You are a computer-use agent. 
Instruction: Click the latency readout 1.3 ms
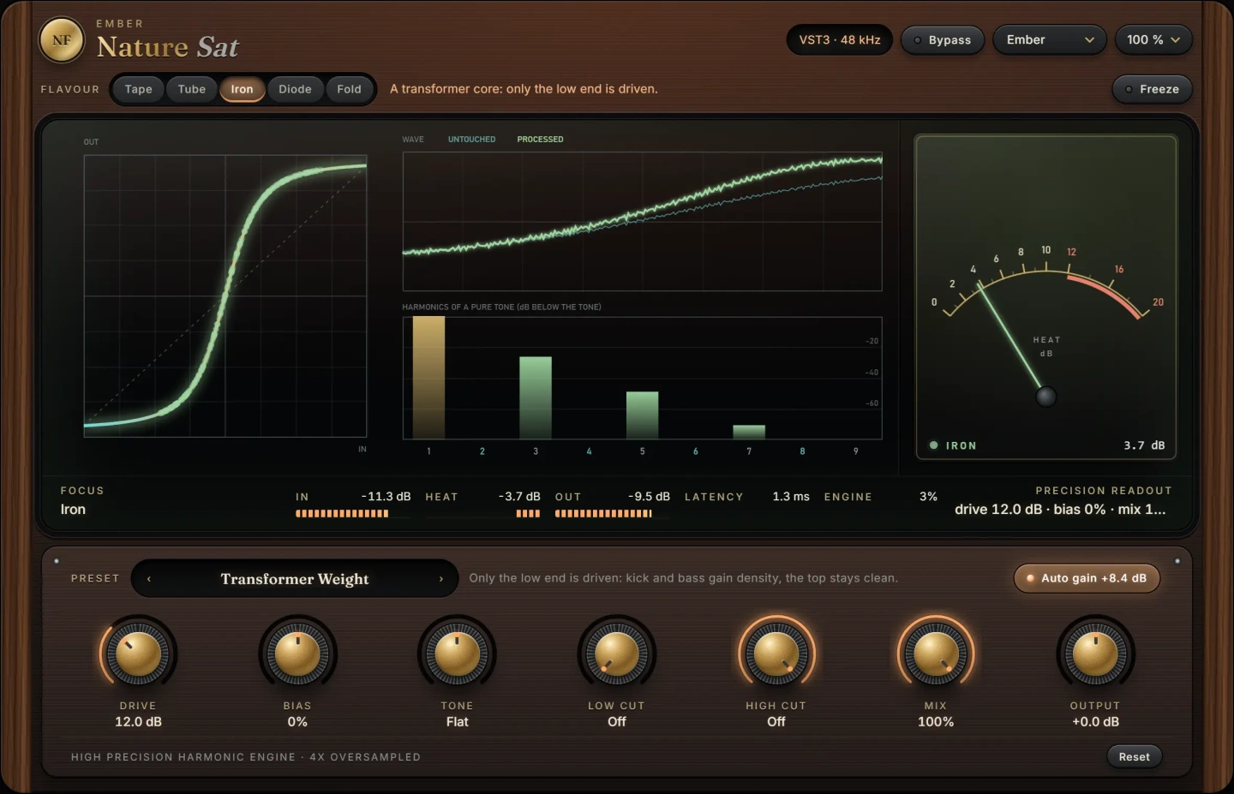(791, 497)
